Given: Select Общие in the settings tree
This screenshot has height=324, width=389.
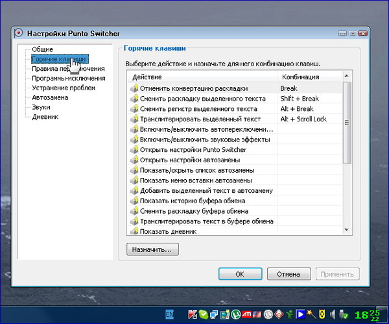Looking at the screenshot, I should point(42,49).
